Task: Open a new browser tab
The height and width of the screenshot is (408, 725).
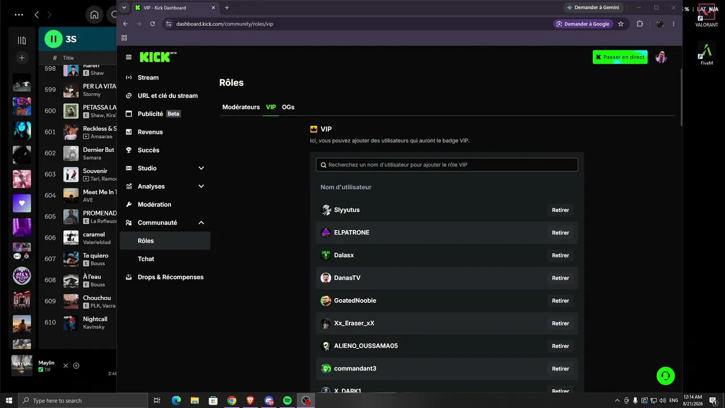Action: [x=227, y=7]
